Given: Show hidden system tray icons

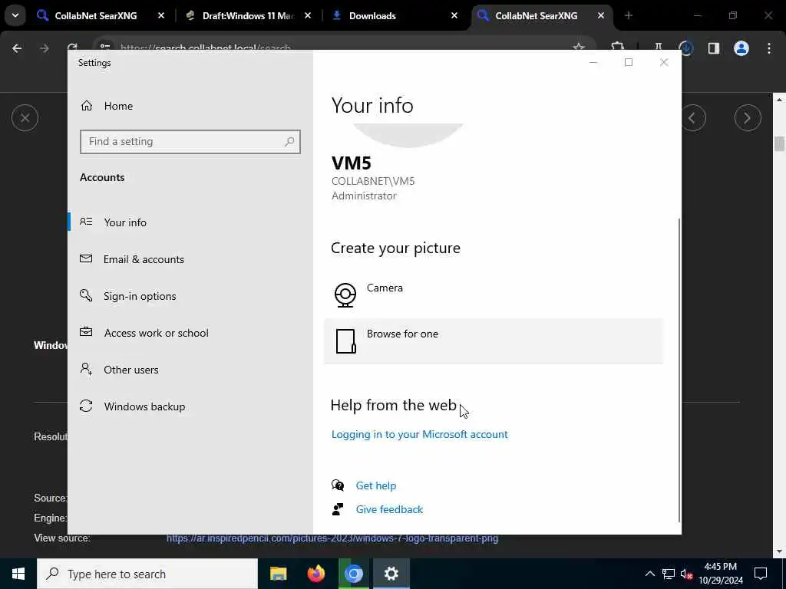Looking at the screenshot, I should (x=649, y=574).
